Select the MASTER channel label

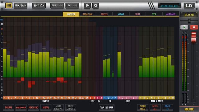(189, 109)
